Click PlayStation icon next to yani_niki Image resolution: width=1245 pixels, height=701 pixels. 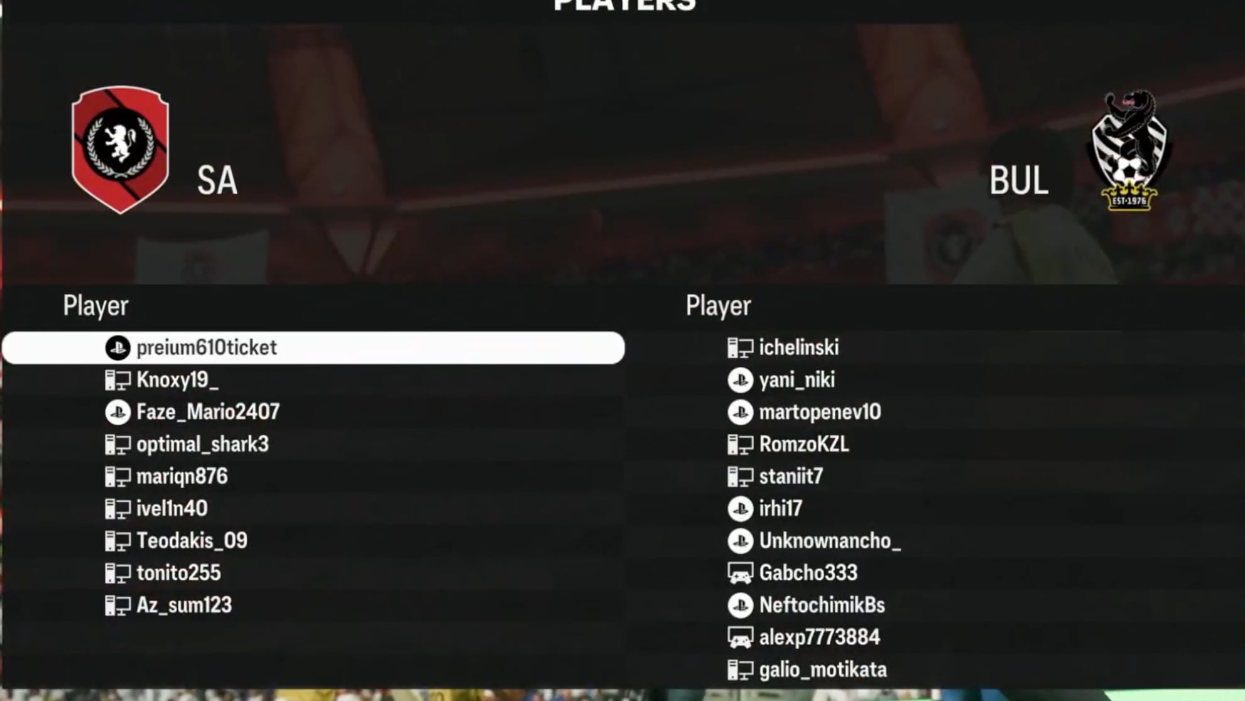point(740,380)
